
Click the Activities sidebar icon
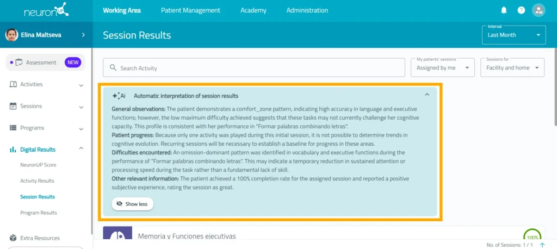pyautogui.click(x=13, y=84)
